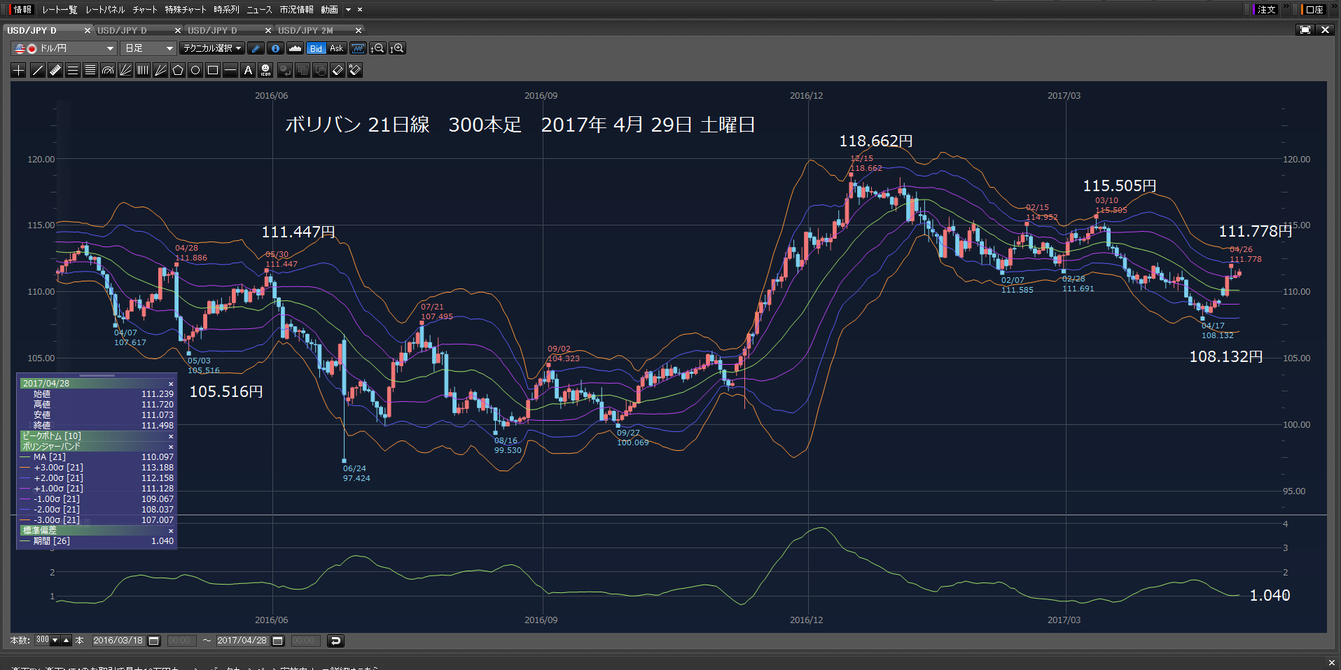Open the smiley icon stamp tool
This screenshot has height=670, width=1341.
265,70
